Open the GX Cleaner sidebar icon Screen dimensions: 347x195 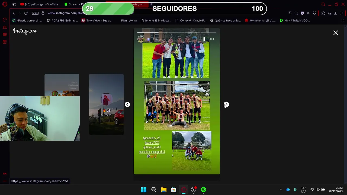(x=5, y=27)
